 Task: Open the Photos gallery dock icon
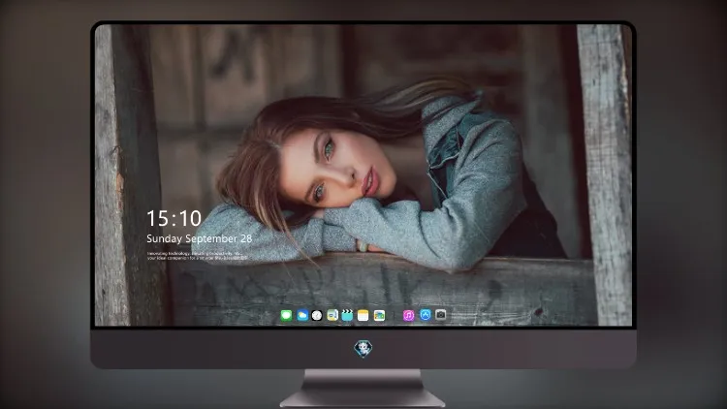(x=379, y=315)
